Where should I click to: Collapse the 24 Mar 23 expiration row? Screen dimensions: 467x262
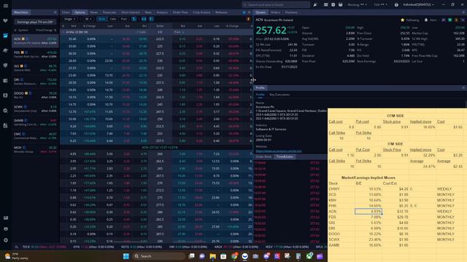pos(63,32)
